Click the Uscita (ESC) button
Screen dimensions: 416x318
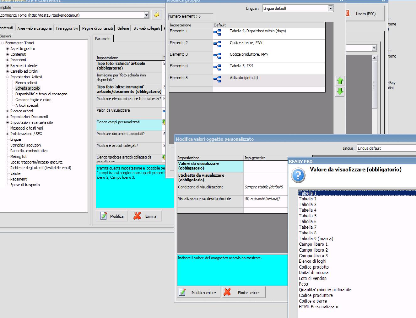tap(365, 14)
